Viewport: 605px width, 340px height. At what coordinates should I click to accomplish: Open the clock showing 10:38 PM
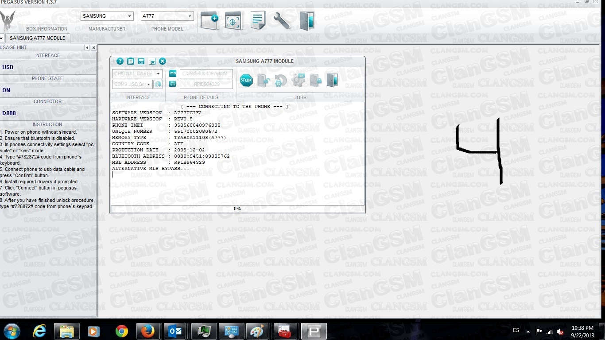582,331
